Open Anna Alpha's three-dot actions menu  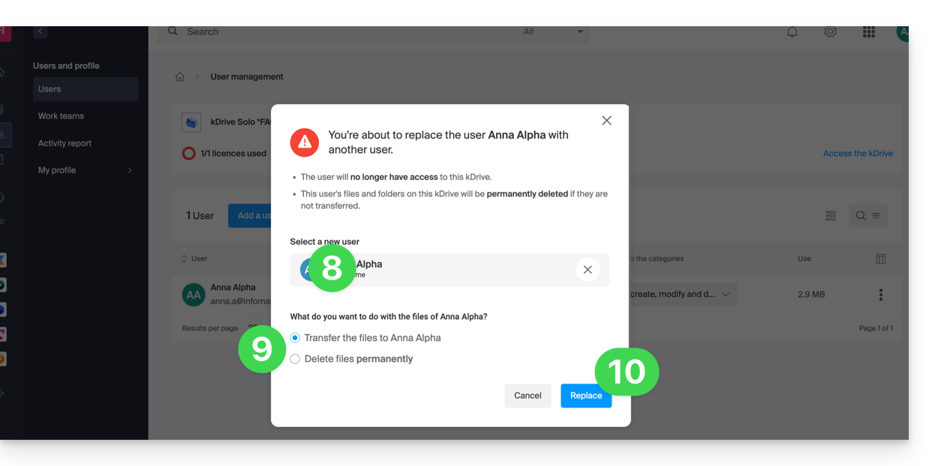880,294
